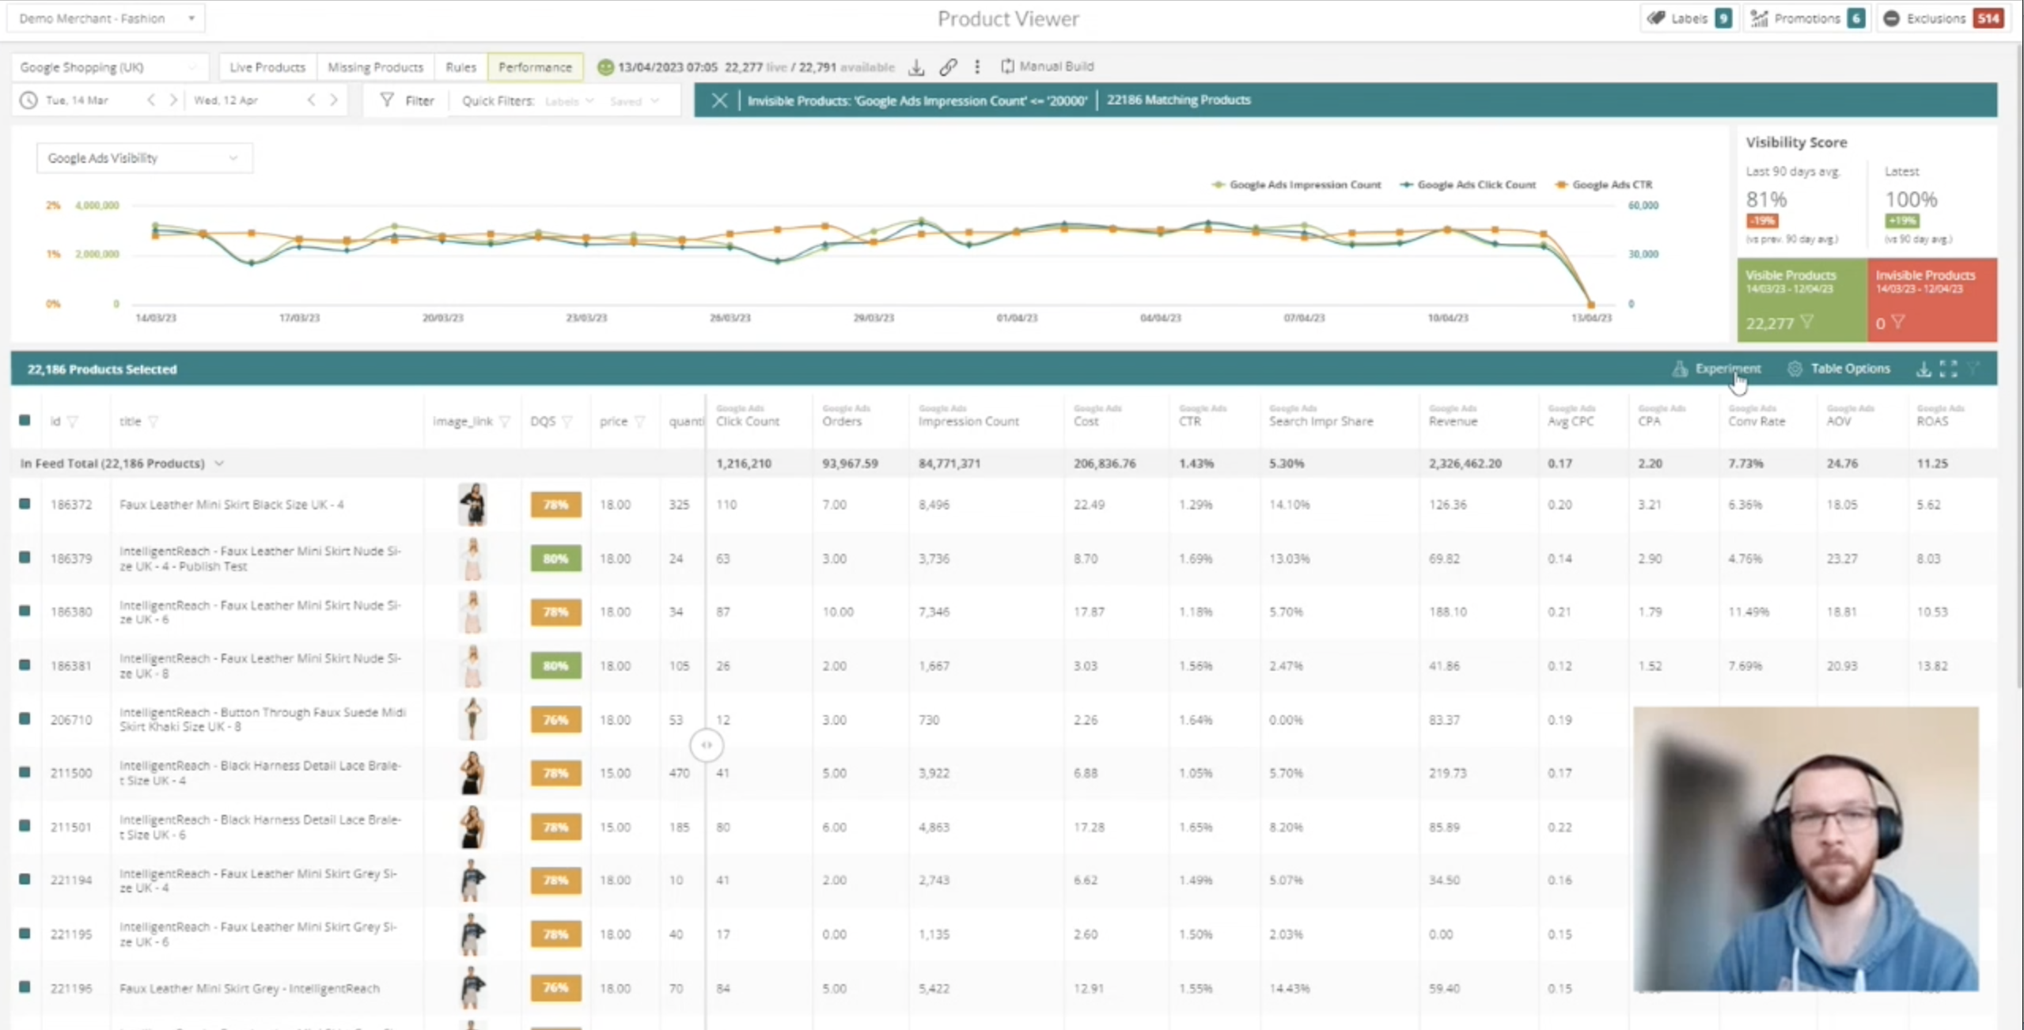Toggle Google Ads CTR legend series
Image resolution: width=2024 pixels, height=1030 pixels.
pyautogui.click(x=1603, y=184)
